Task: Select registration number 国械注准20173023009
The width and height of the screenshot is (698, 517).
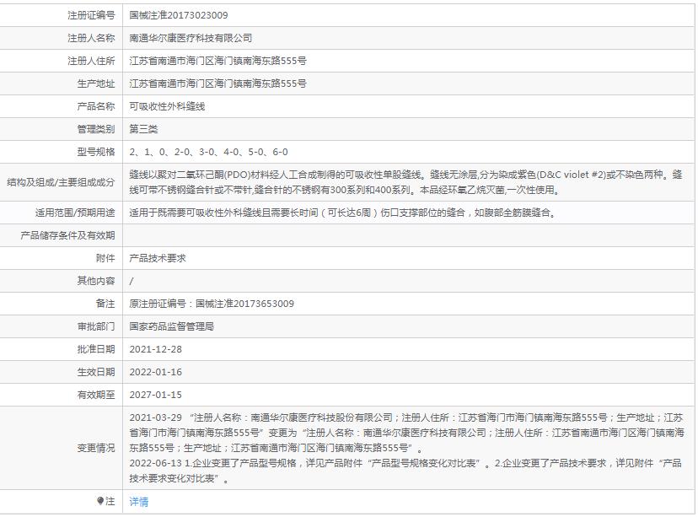Action: pyautogui.click(x=179, y=15)
